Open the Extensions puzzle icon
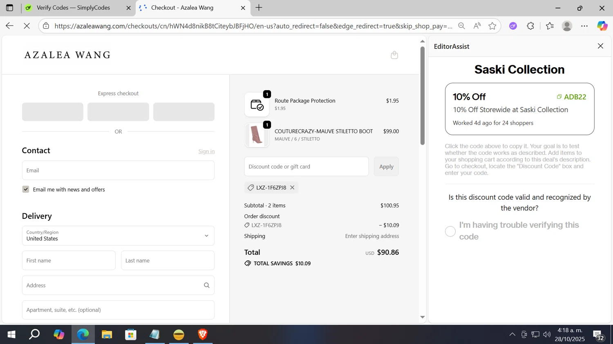The height and width of the screenshot is (344, 613). click(x=530, y=26)
